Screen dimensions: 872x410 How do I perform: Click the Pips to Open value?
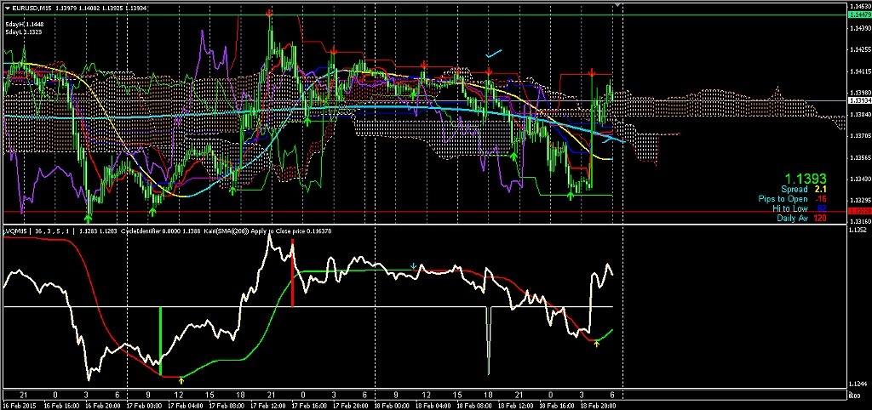(x=819, y=199)
